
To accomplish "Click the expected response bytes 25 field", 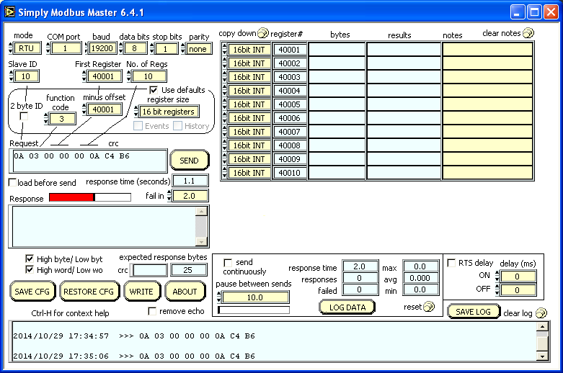I will 188,270.
